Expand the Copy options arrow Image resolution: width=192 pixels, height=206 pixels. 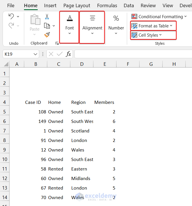tap(54, 26)
